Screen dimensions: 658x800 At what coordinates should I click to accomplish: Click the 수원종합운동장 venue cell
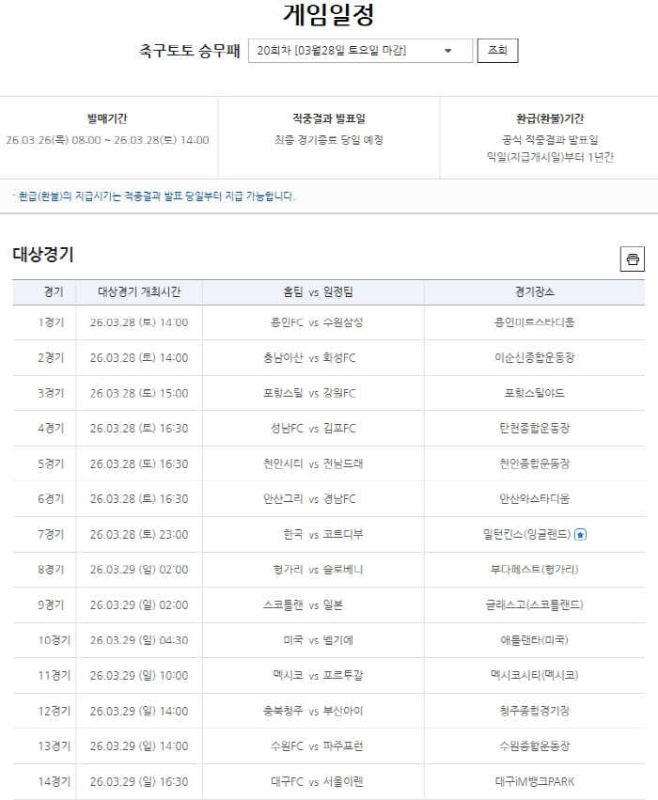[535, 745]
